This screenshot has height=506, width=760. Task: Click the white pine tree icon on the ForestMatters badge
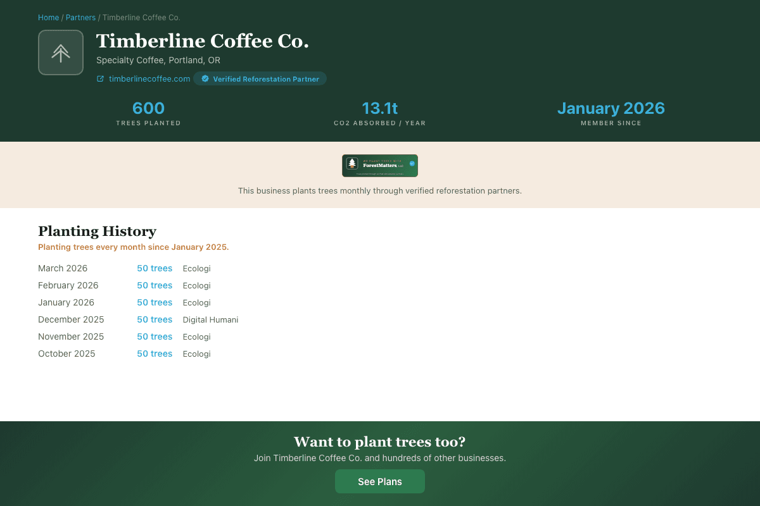coord(352,163)
